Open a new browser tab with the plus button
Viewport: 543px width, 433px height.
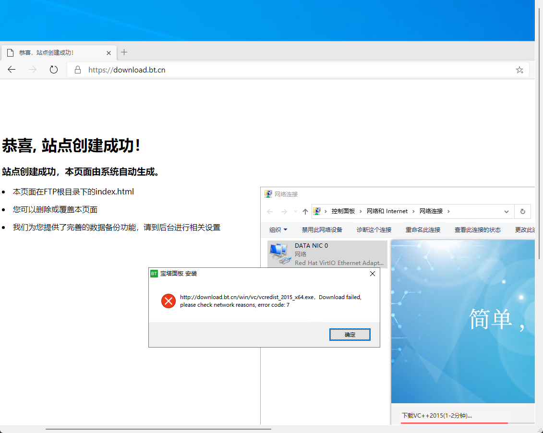pyautogui.click(x=124, y=52)
